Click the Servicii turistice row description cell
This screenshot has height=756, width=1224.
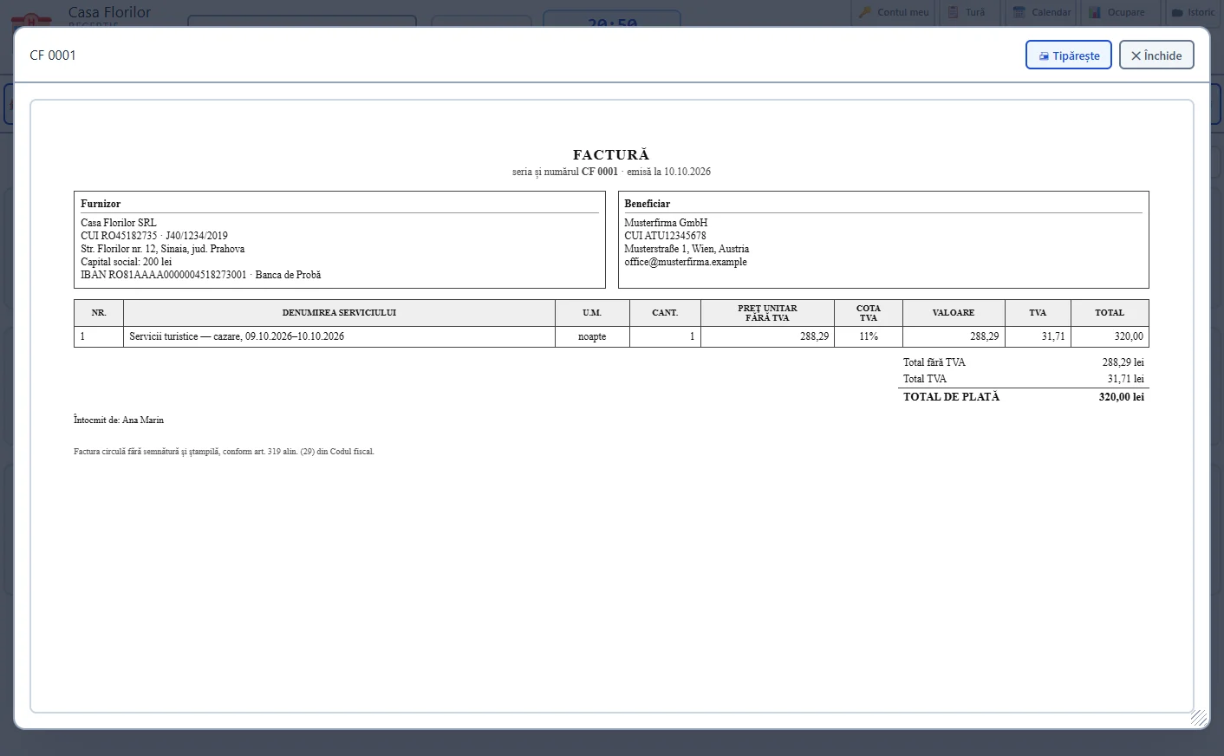(339, 336)
